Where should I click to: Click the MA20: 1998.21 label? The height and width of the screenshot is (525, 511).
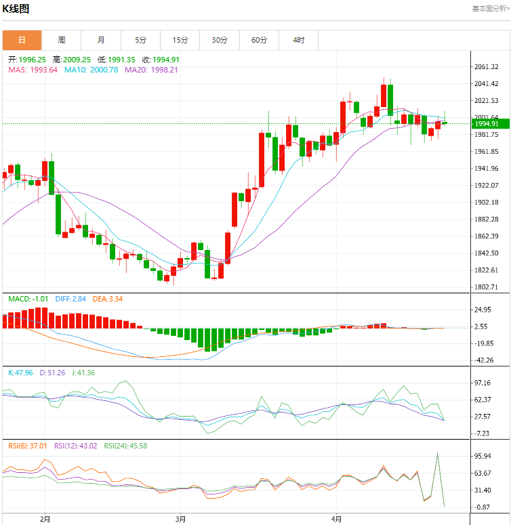[x=151, y=70]
